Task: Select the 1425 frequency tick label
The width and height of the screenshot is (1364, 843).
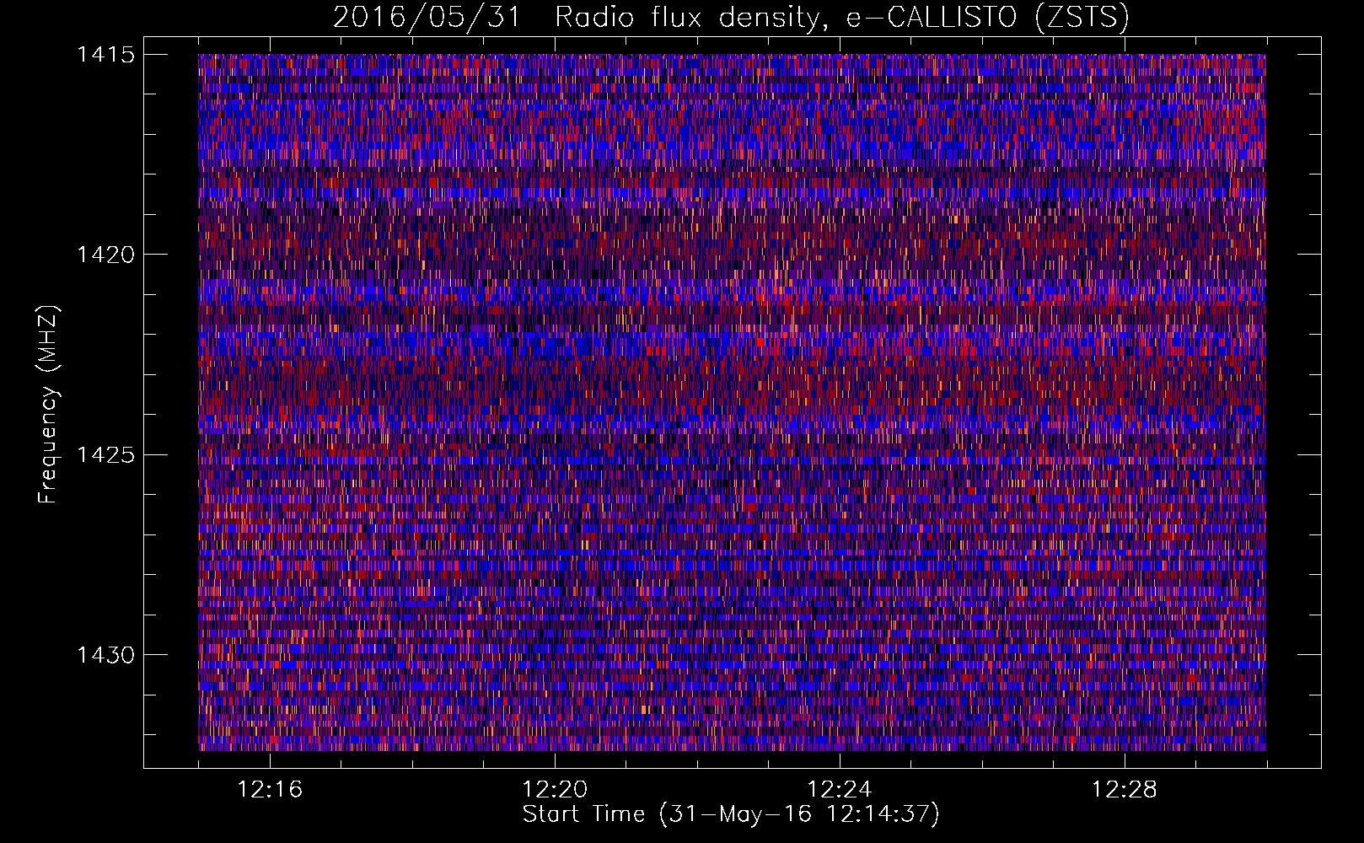Action: (106, 455)
